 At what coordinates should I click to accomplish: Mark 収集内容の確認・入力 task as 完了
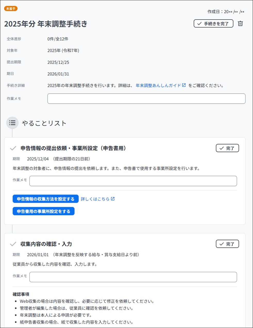pos(227,244)
